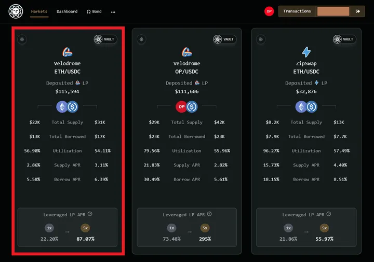Click the snowflake icon on OP/USDC card
Screen dimensions: 374x262
tap(141, 39)
